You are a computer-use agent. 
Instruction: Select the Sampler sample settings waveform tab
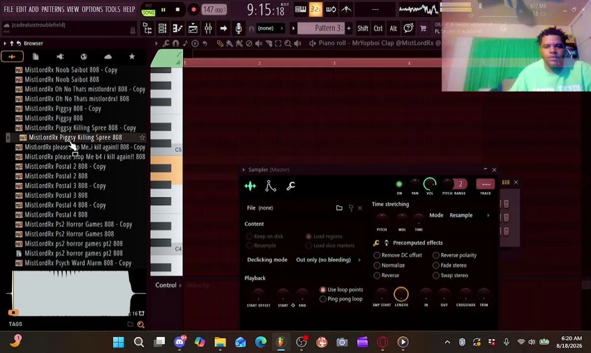click(x=250, y=186)
